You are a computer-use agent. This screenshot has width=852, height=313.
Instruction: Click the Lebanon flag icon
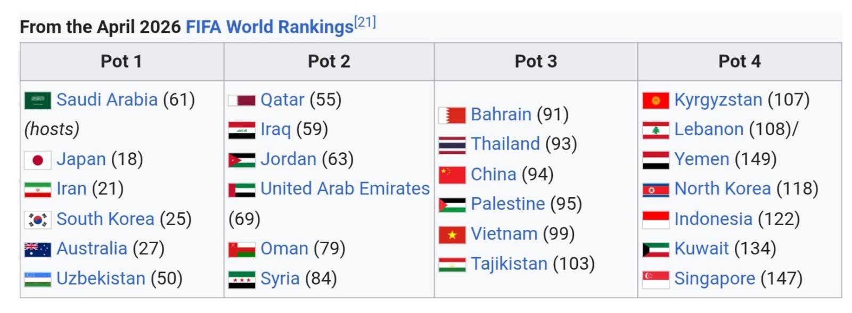coord(656,130)
